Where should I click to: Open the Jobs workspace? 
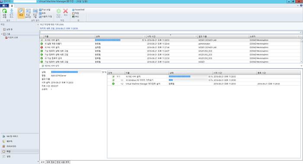point(20,151)
